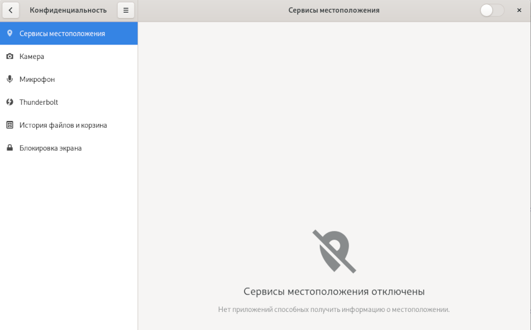Open the "Thunderbolt" settings panel
The width and height of the screenshot is (531, 330).
[x=39, y=102]
